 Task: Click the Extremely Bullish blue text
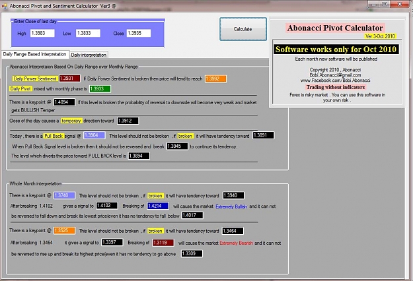coord(231,206)
